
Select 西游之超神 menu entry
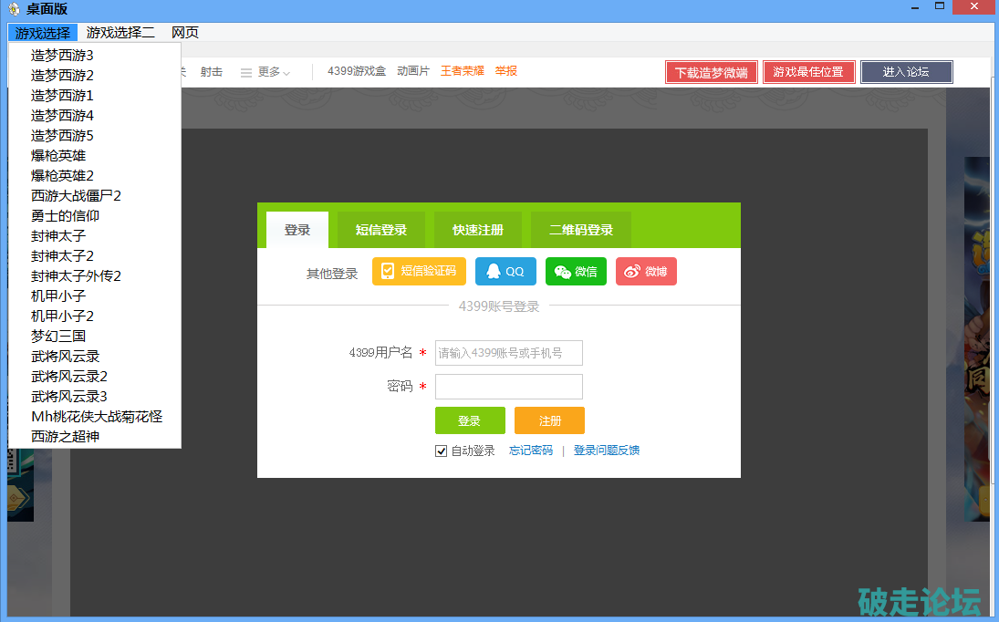tap(65, 437)
